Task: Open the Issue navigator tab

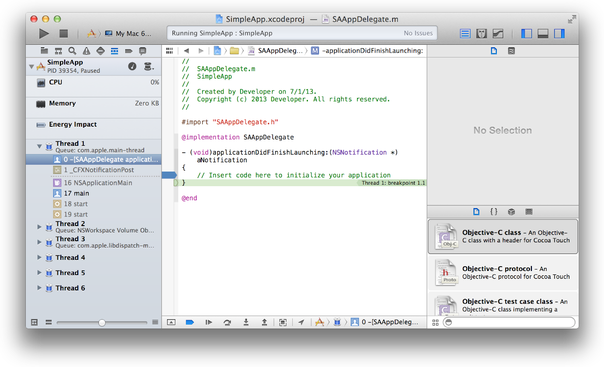Action: coord(86,51)
